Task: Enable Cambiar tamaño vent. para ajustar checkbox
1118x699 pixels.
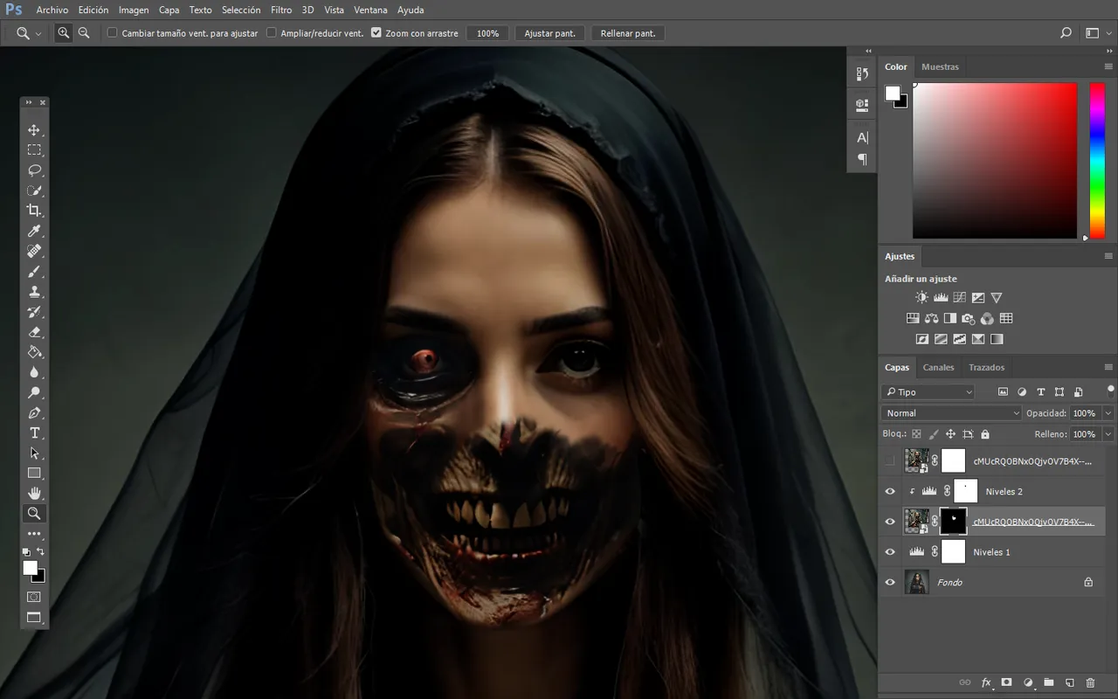Action: pos(112,33)
